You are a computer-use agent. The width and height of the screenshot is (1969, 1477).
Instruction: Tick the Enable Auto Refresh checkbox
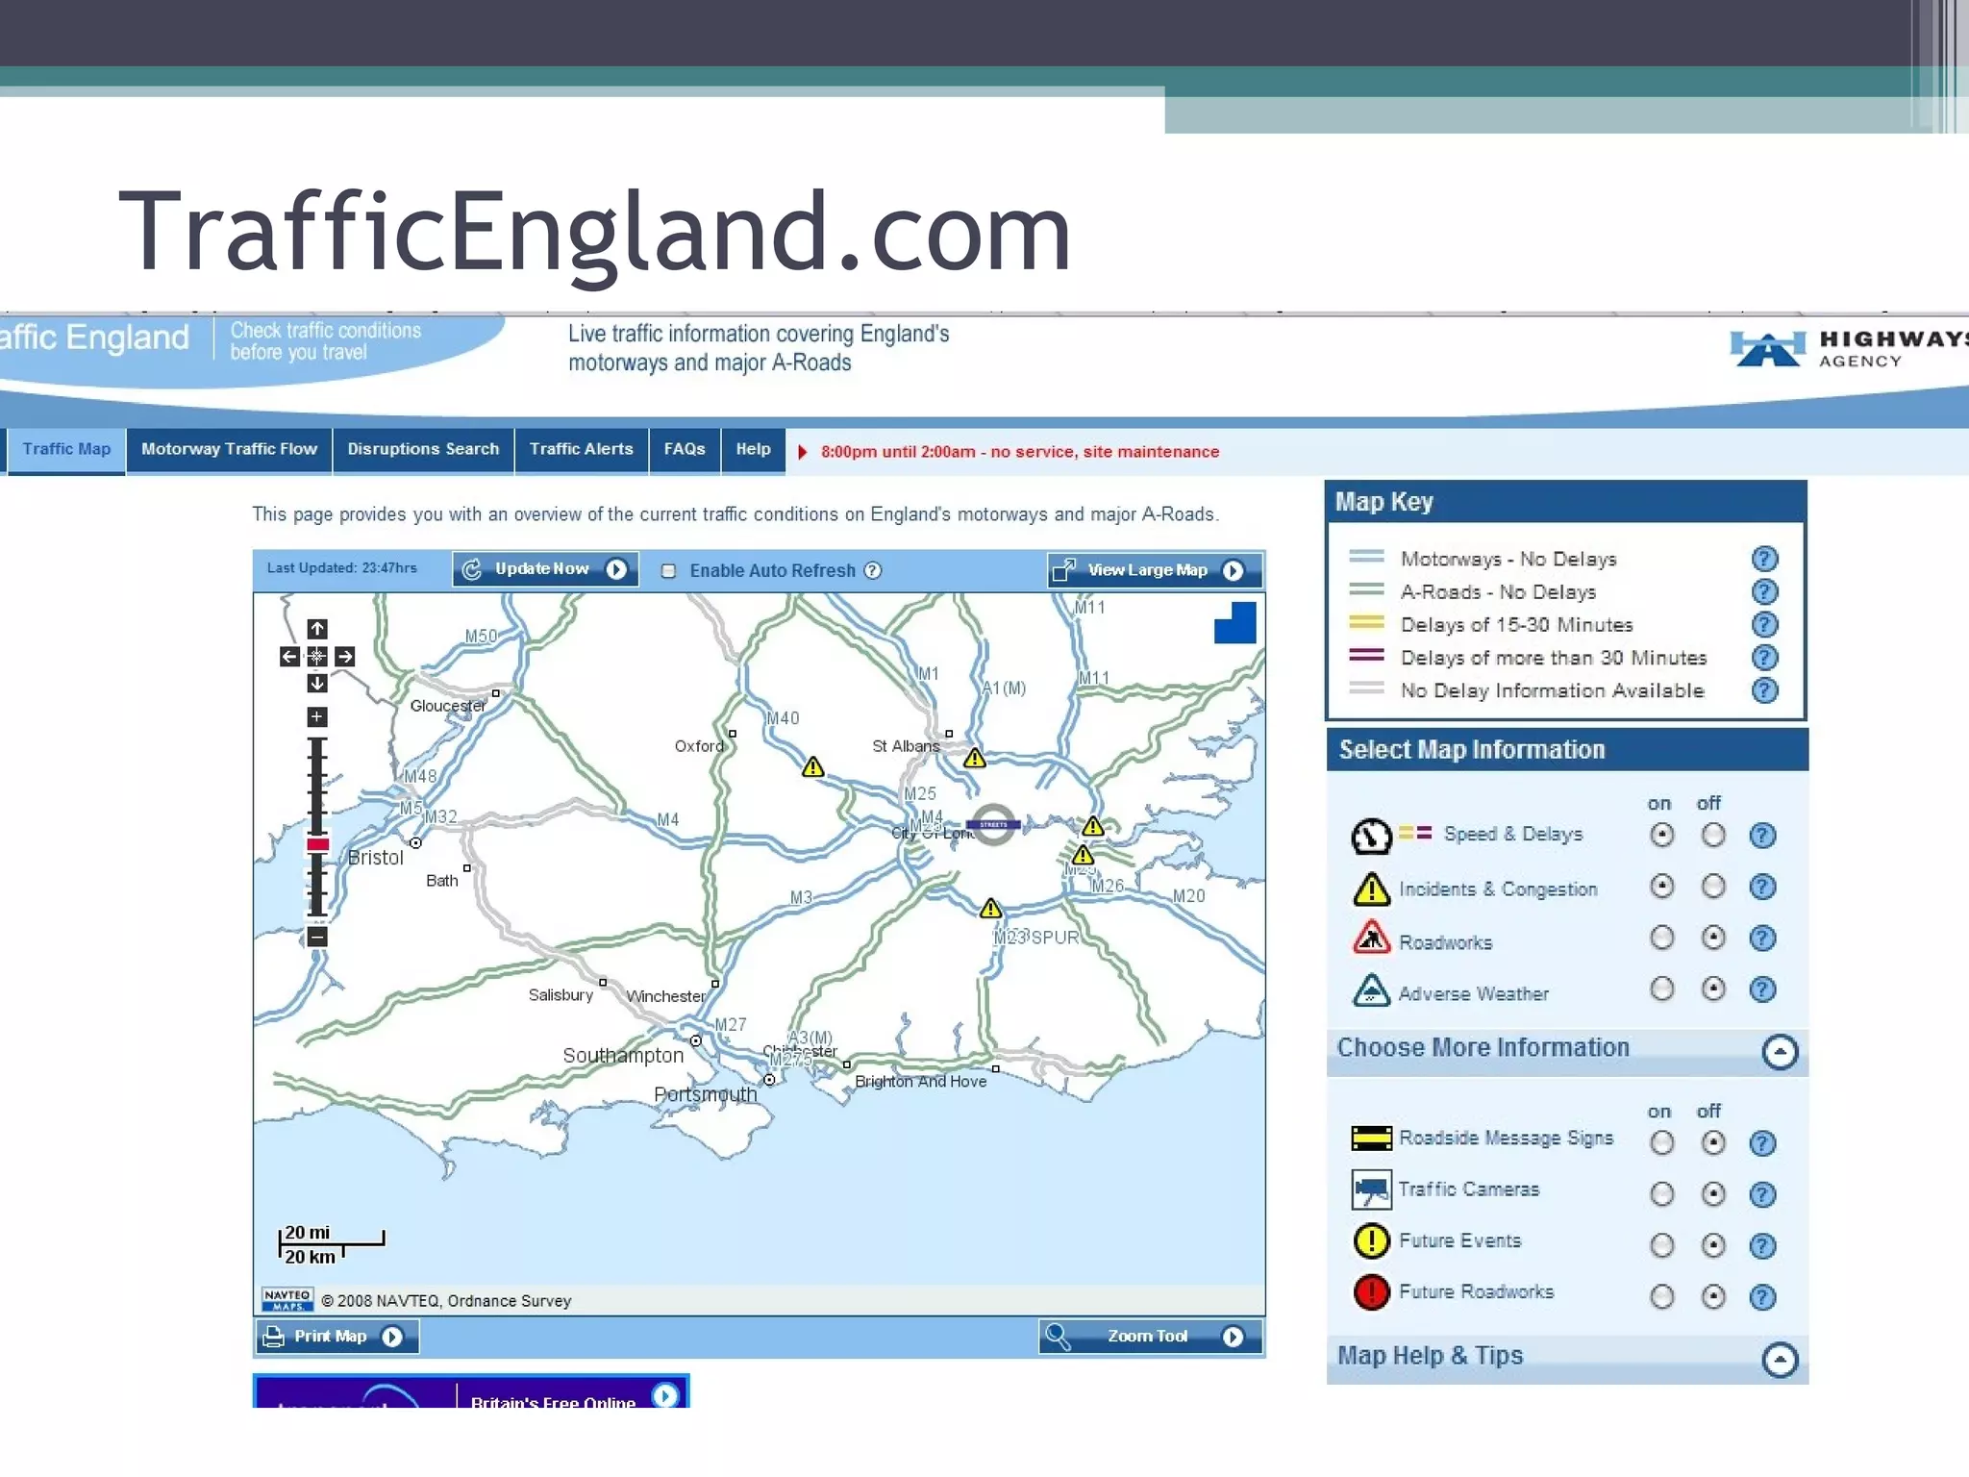[668, 571]
